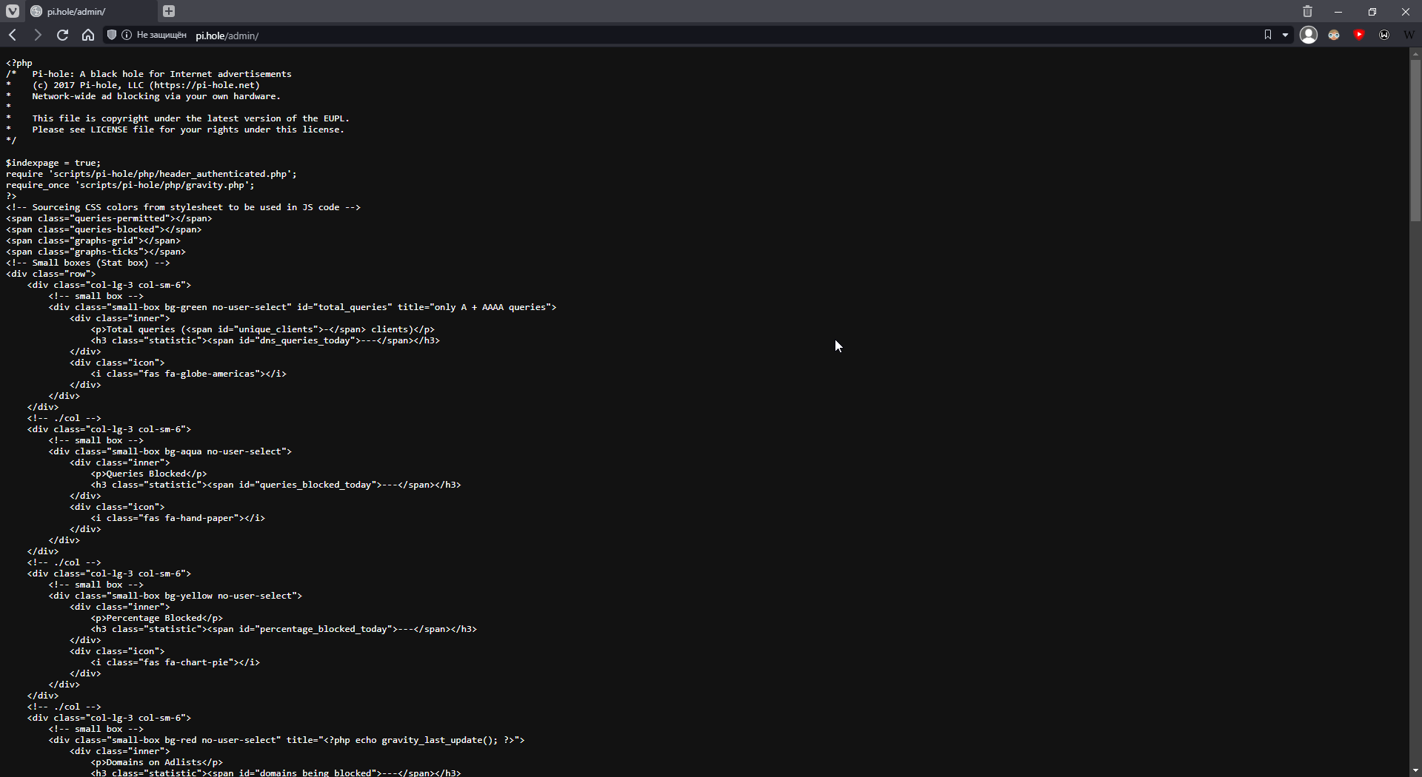Click the 'queries-permitted' span line
Image resolution: width=1422 pixels, height=777 pixels.
[109, 218]
